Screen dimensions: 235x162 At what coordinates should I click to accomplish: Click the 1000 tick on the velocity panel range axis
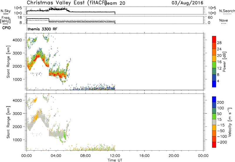pyautogui.click(x=17, y=140)
